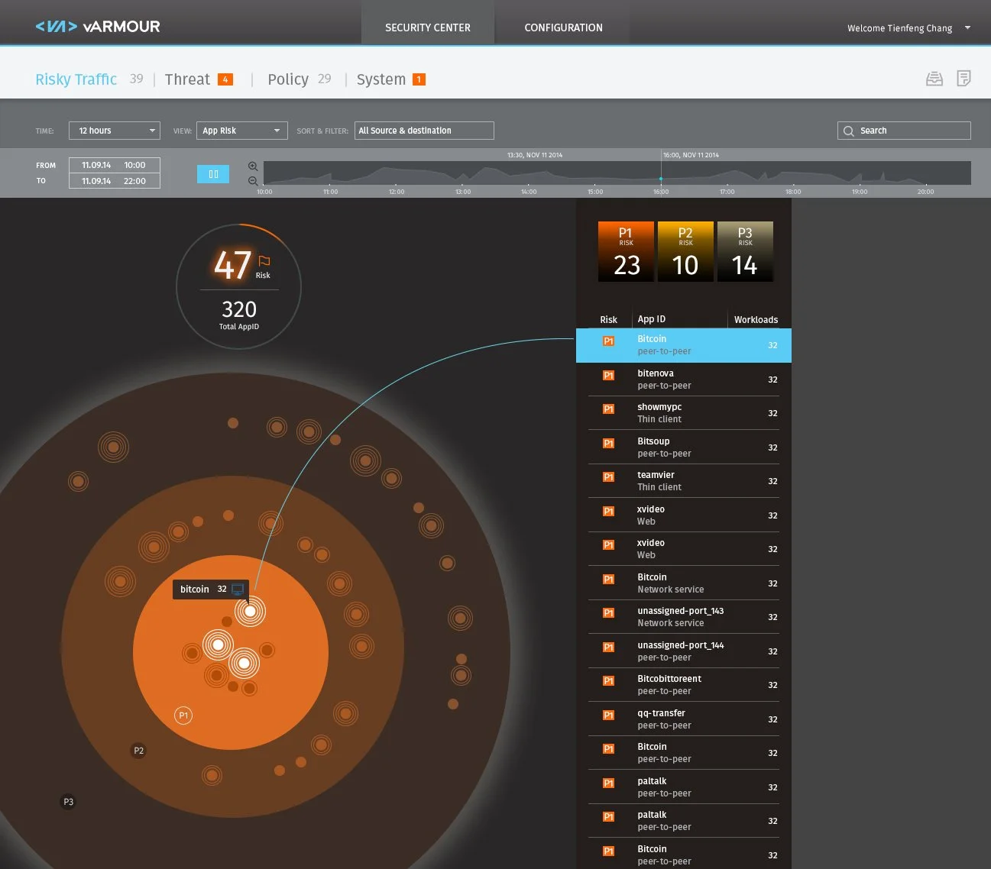Viewport: 991px width, 869px height.
Task: Select the P1 Risk 23 tile
Action: click(626, 251)
